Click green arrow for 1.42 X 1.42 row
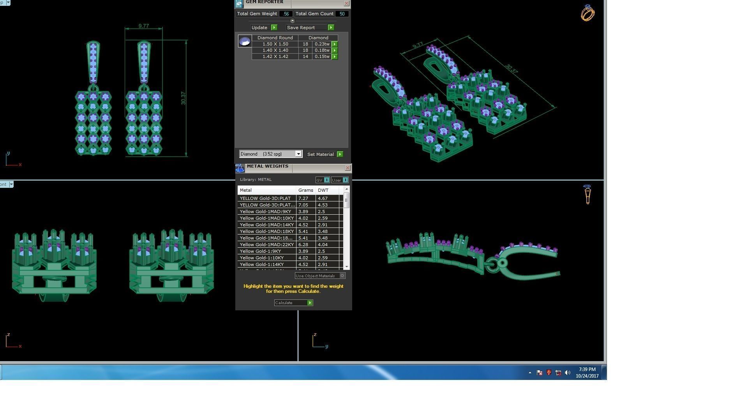 coord(335,57)
